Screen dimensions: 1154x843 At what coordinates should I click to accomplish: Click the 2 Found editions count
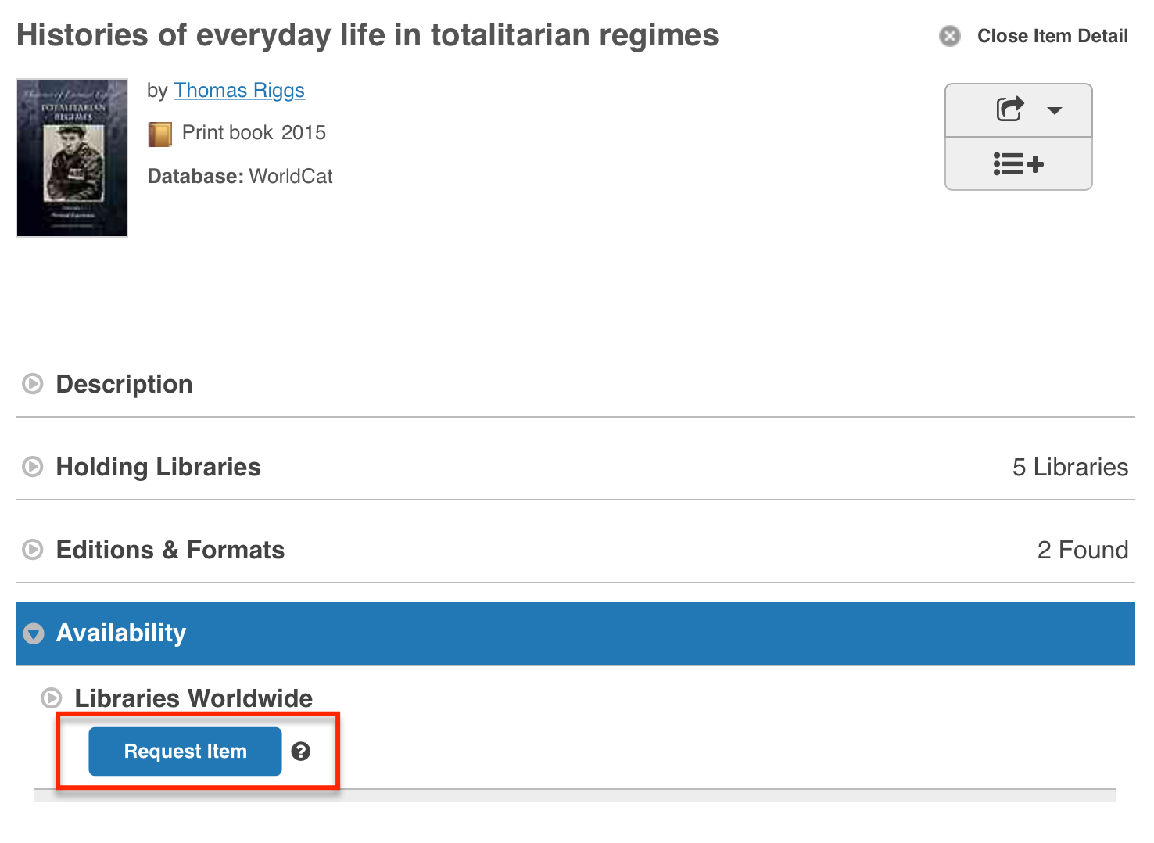[1082, 550]
